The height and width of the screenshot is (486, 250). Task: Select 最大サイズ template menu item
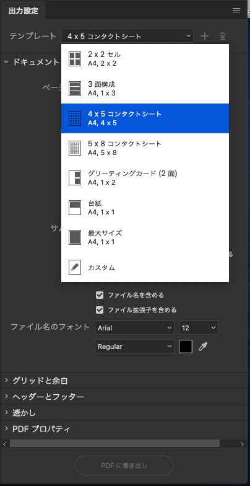click(145, 237)
